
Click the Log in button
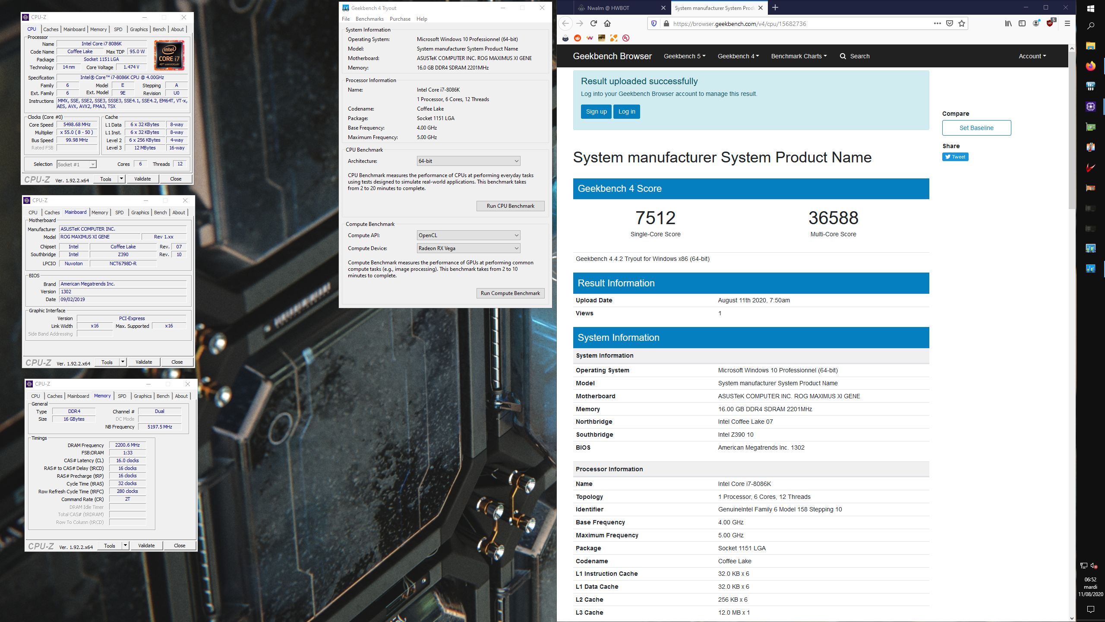pos(627,111)
